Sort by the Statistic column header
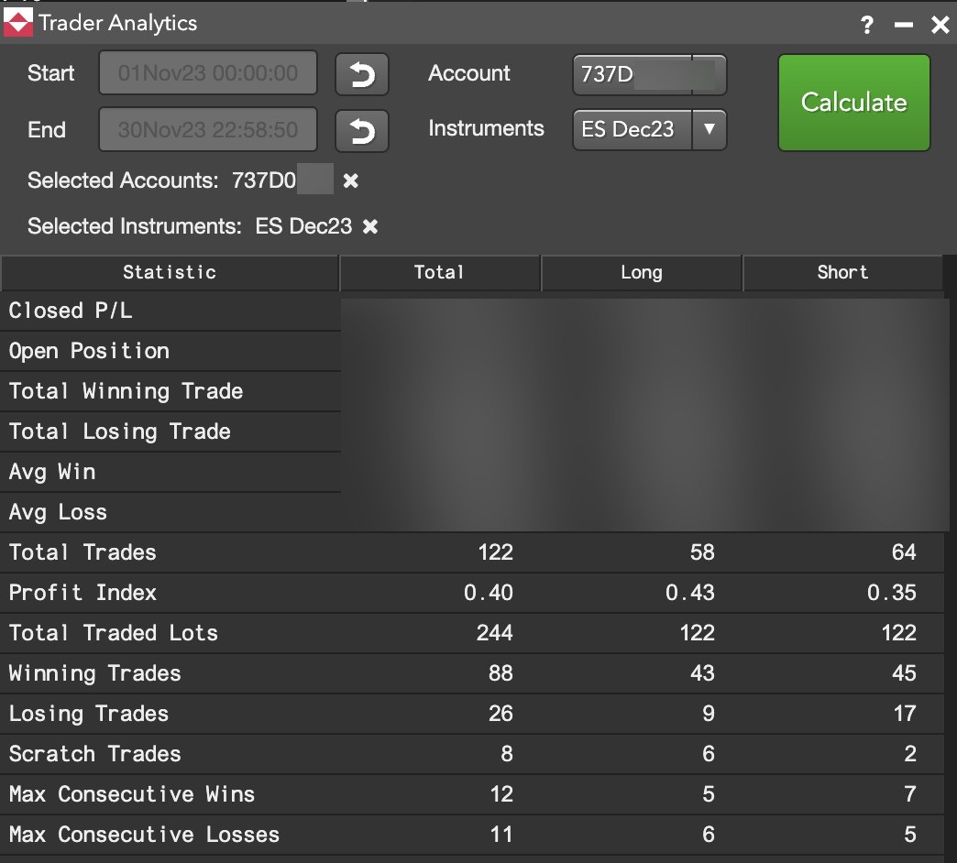This screenshot has height=863, width=957. pyautogui.click(x=170, y=272)
